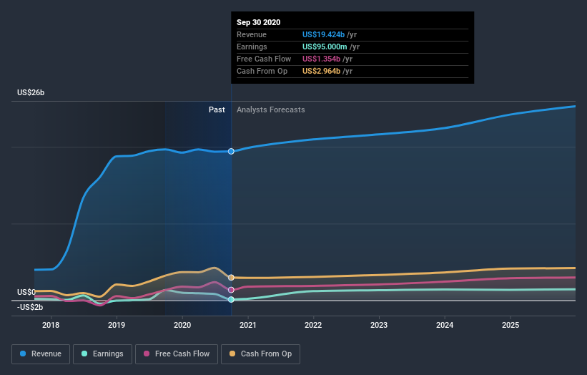Click the US$19.424b revenue value
Viewport: 587px width, 375px height.
[x=323, y=34]
